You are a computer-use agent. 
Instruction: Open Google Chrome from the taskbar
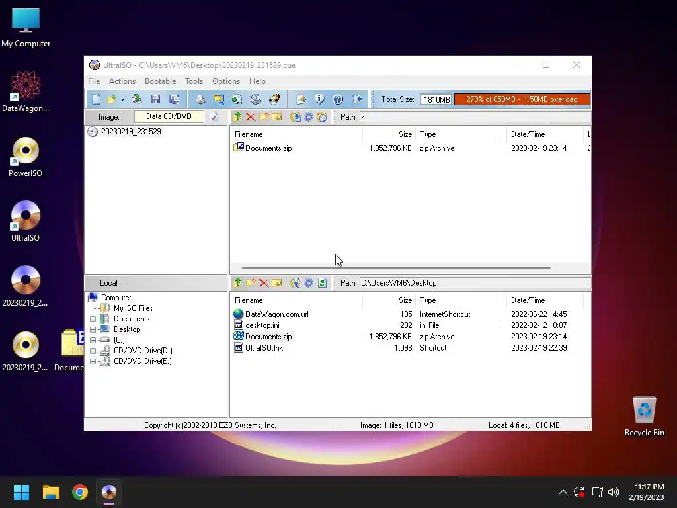(x=80, y=492)
